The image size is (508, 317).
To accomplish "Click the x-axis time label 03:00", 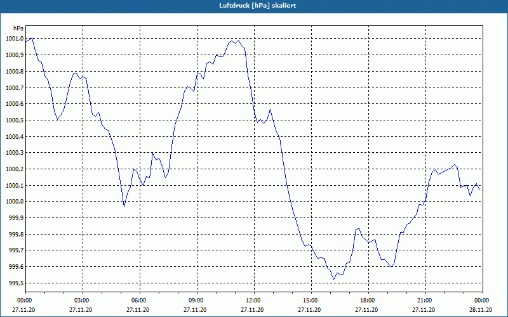I will (83, 301).
